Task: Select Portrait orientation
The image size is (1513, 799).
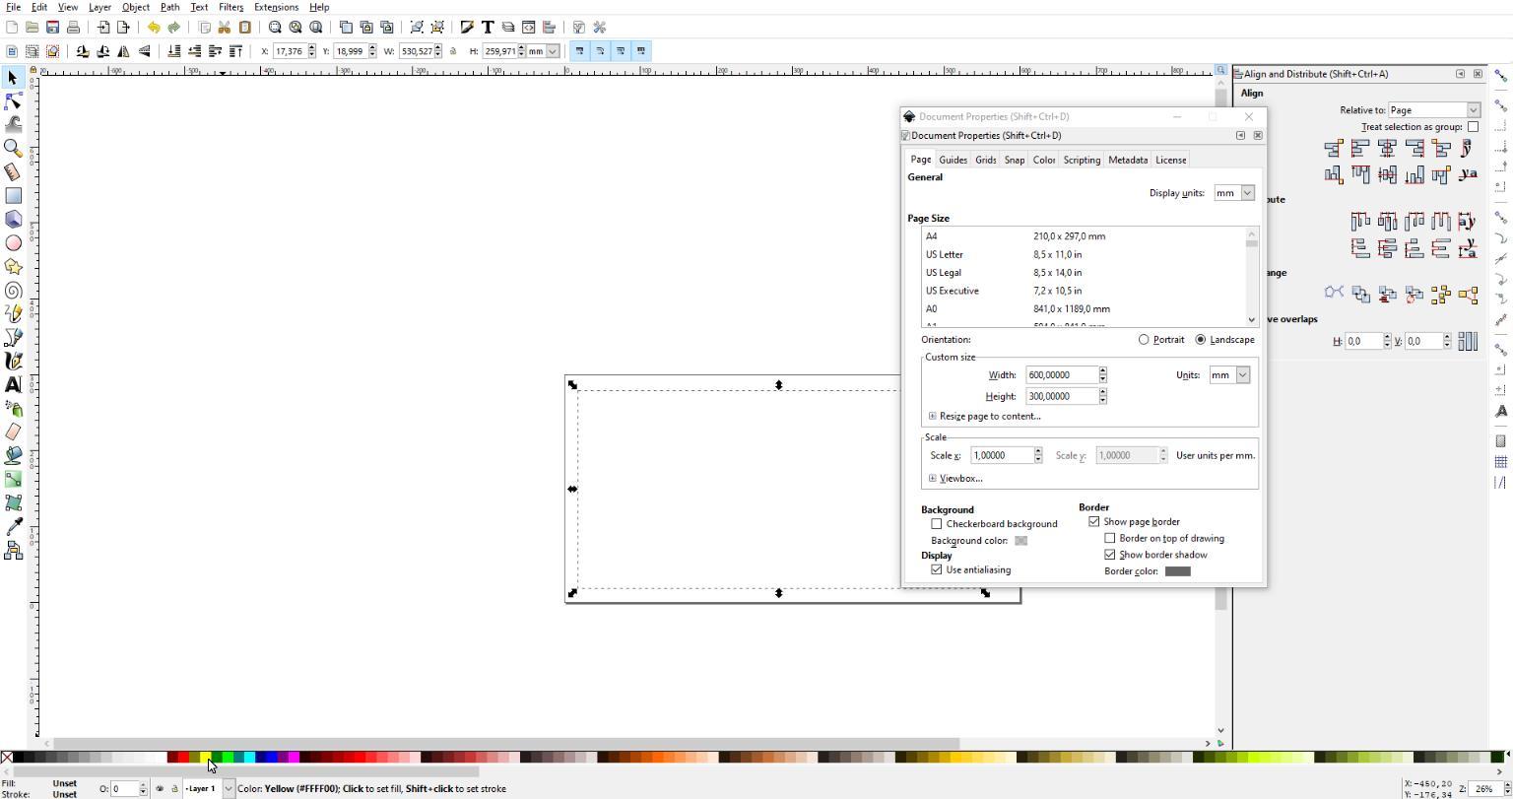Action: [x=1144, y=340]
